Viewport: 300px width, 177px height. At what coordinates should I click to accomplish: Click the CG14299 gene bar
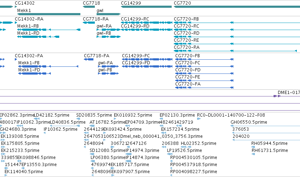point(146,7)
